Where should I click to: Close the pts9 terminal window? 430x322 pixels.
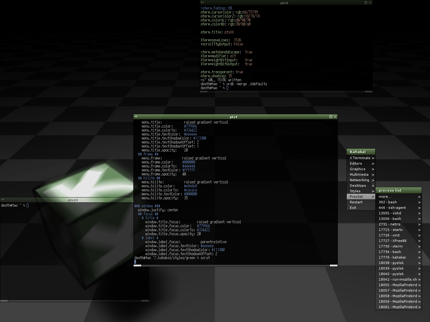tap(370, 3)
